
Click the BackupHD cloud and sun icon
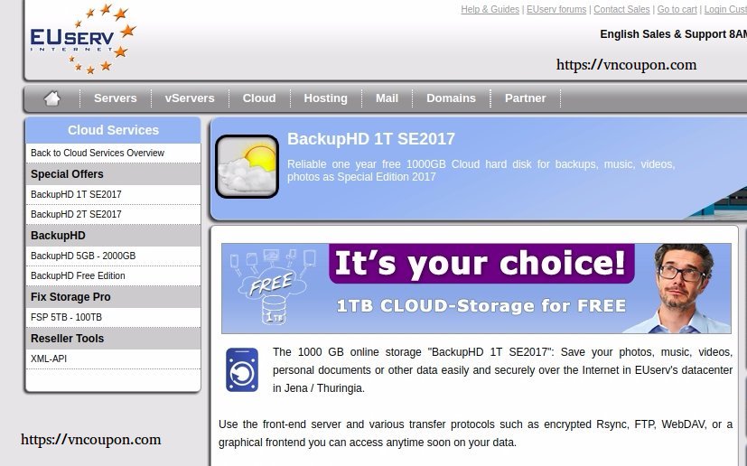point(247,166)
